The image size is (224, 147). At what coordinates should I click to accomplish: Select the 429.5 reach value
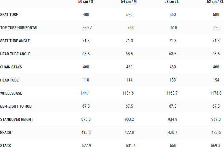tap(216, 133)
